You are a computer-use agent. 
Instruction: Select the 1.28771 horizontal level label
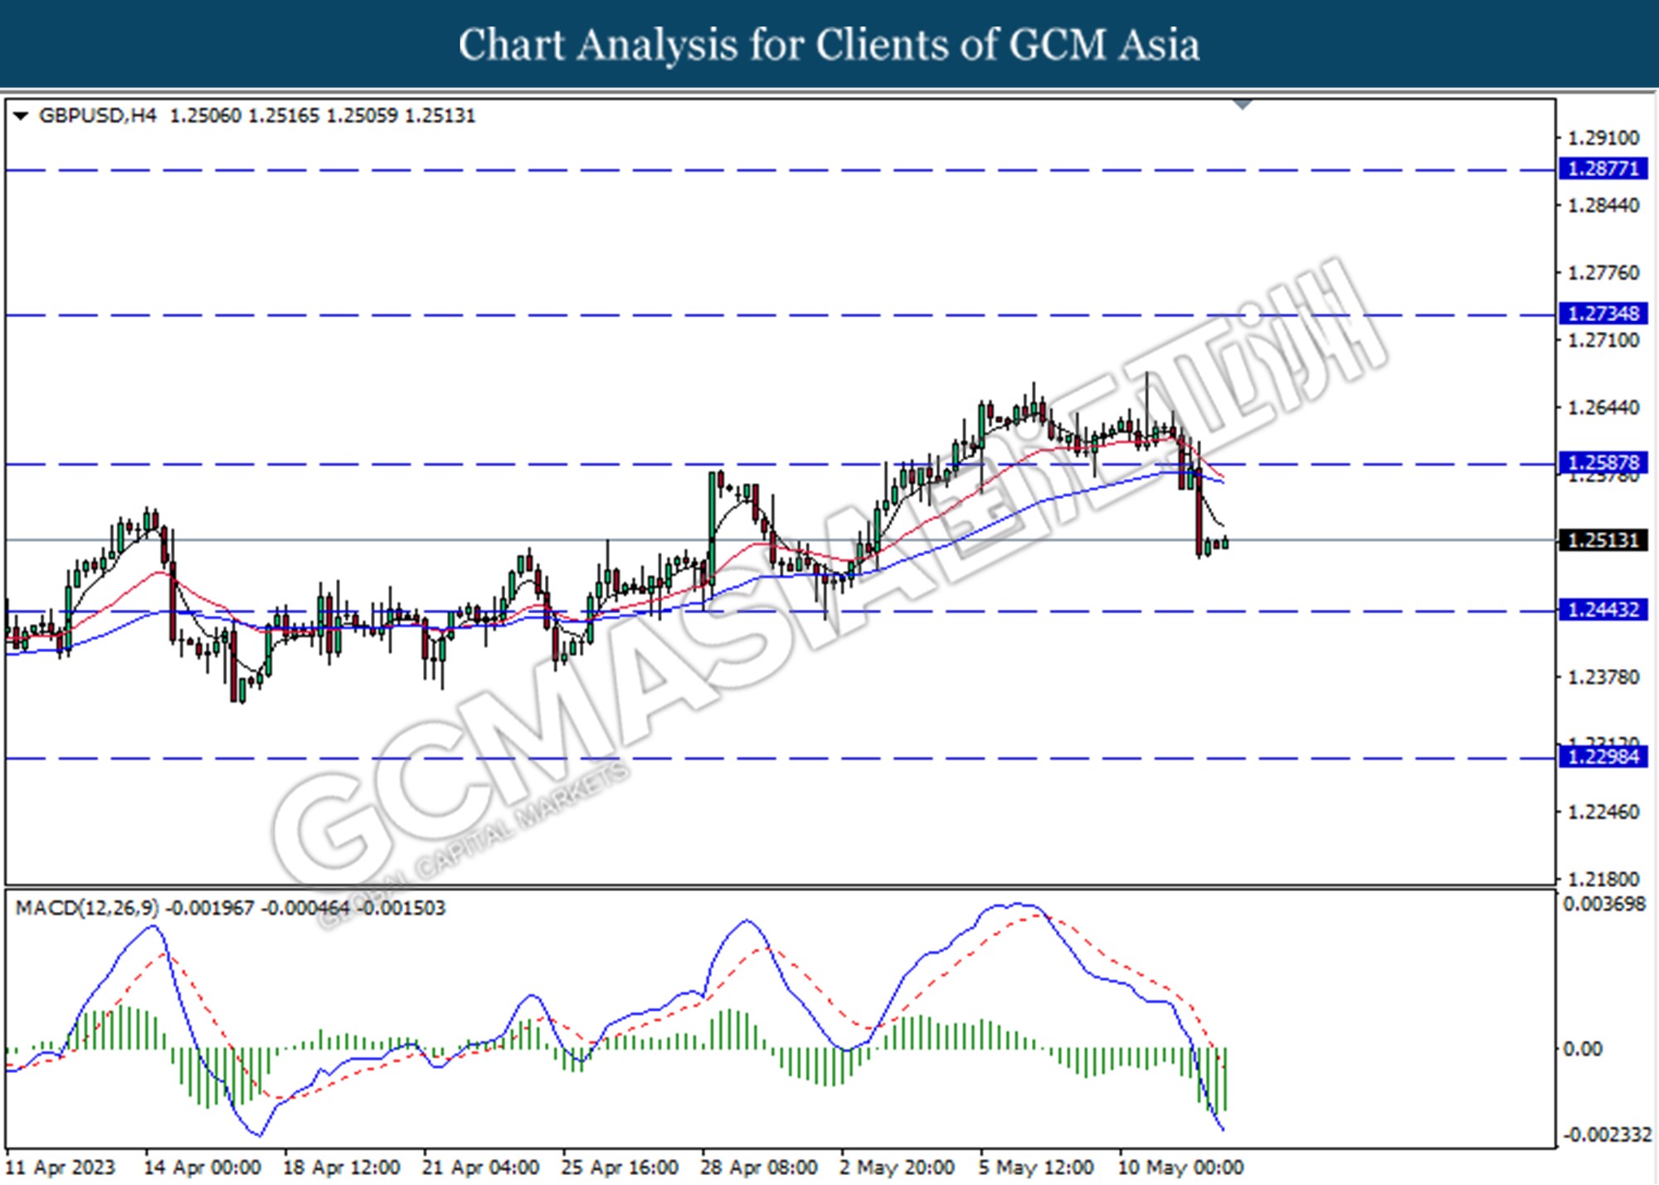click(1603, 169)
